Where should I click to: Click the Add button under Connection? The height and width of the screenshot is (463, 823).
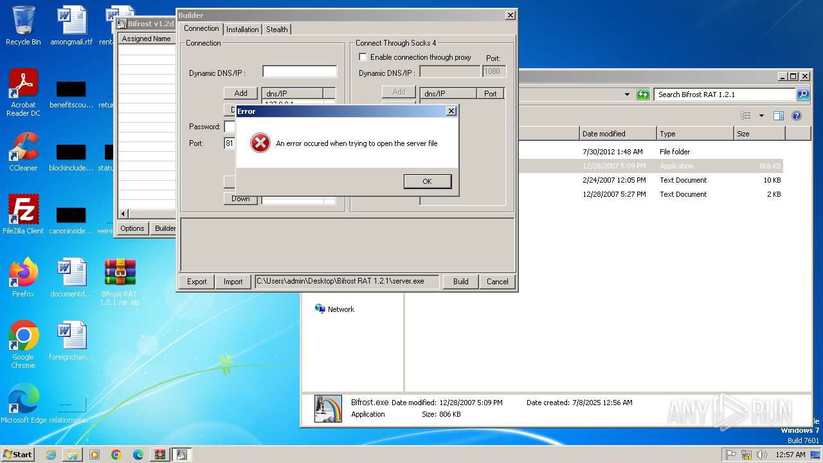(x=240, y=93)
